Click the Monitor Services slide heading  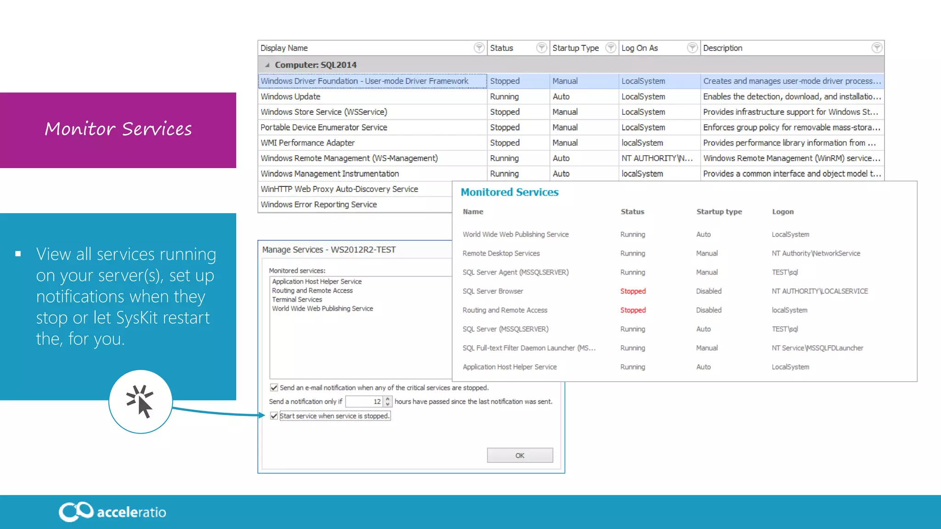pos(118,129)
